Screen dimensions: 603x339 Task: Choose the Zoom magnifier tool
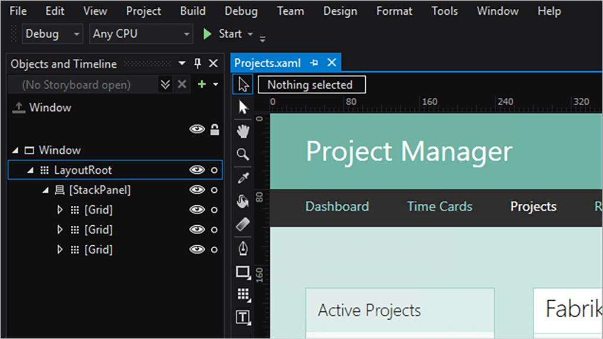(x=243, y=154)
